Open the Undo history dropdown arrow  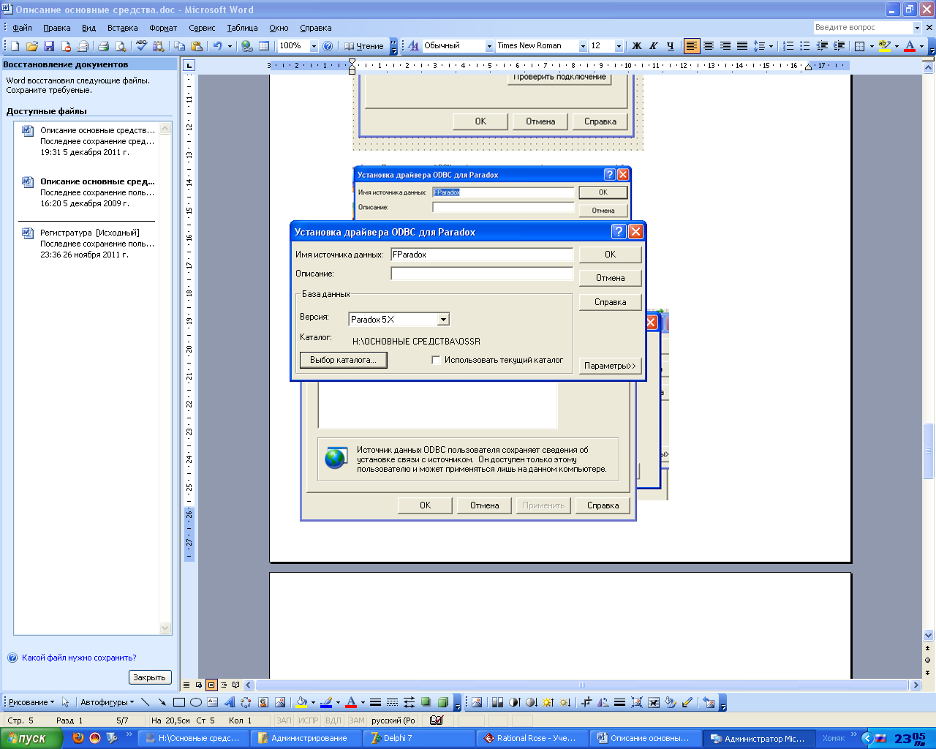pos(230,46)
